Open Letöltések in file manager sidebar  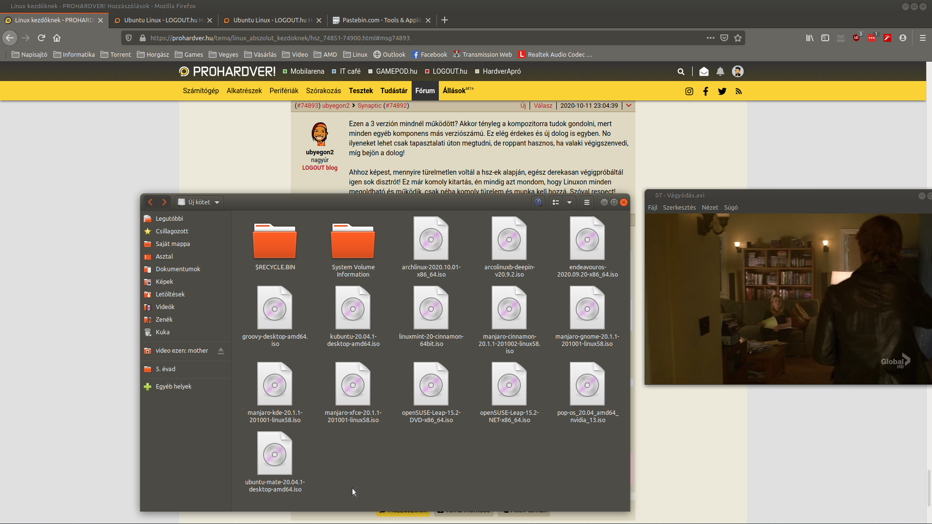pyautogui.click(x=170, y=294)
